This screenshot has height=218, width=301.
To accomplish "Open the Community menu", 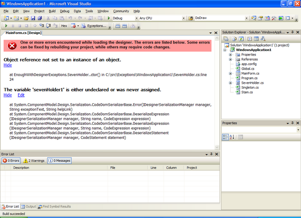I will point(121,11).
